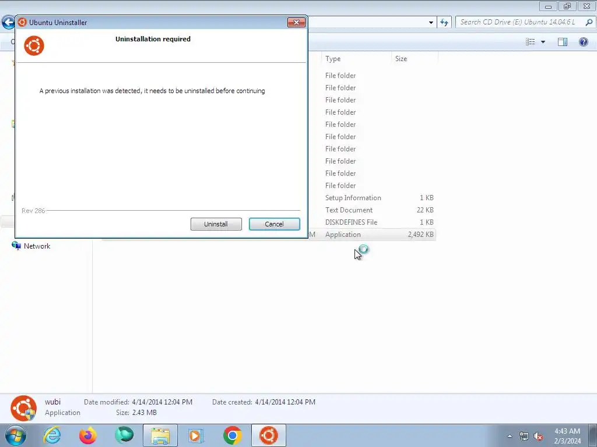Click the Ubuntu icon in uninstaller title bar
This screenshot has width=597, height=447.
click(22, 23)
